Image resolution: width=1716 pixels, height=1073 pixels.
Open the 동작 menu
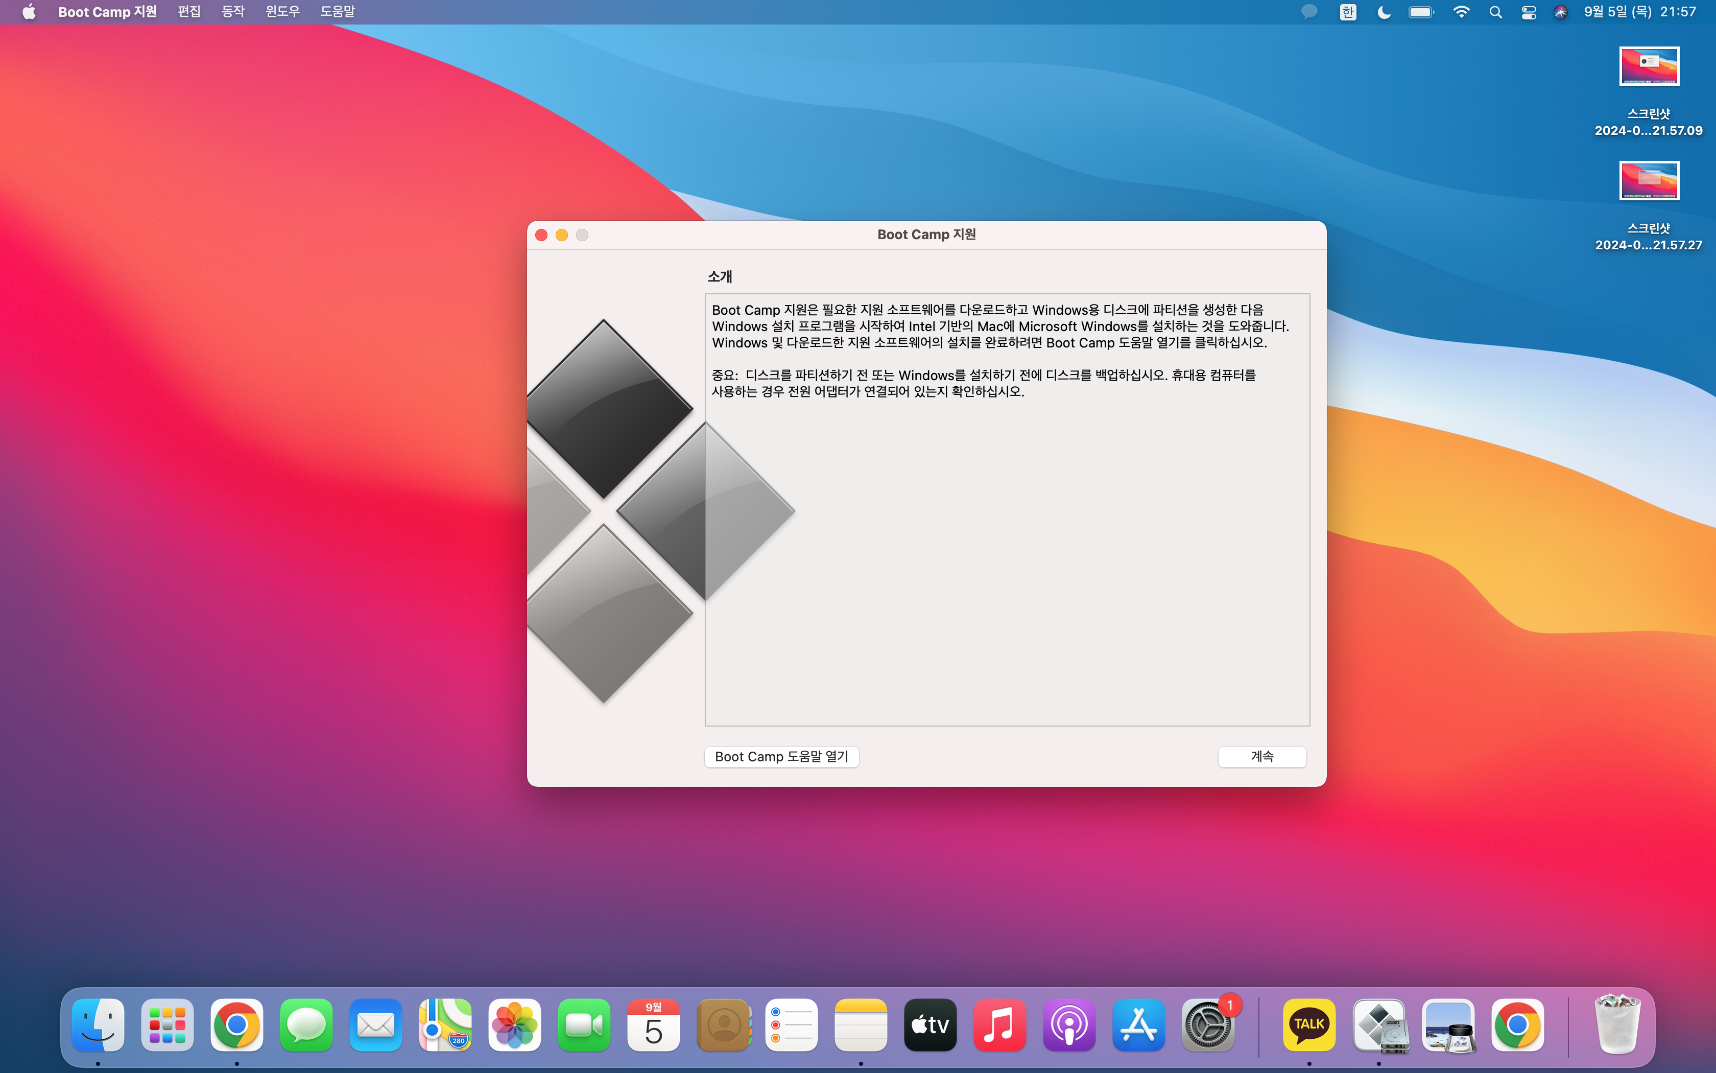point(232,12)
